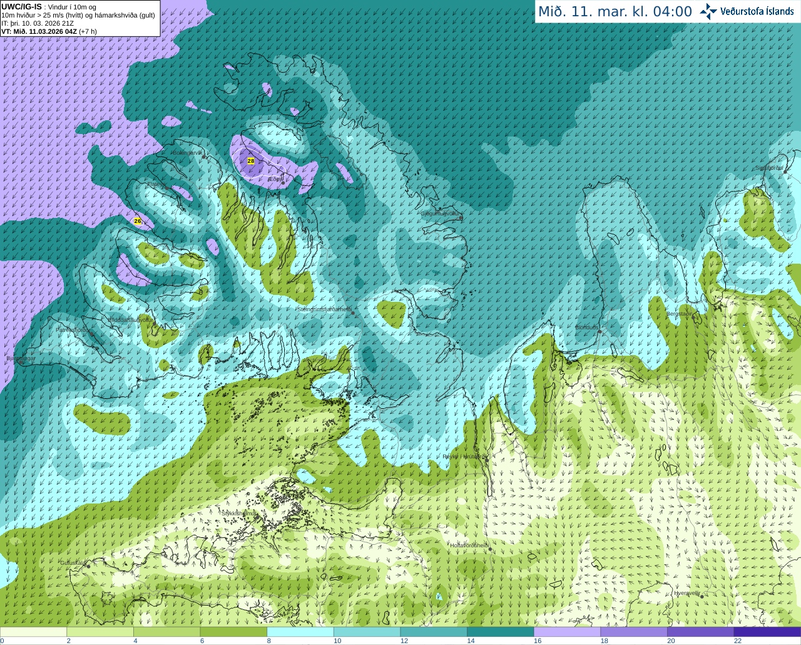This screenshot has height=645, width=801.
Task: Click the Reykir í Hrútafirði station label
Action: [x=464, y=457]
